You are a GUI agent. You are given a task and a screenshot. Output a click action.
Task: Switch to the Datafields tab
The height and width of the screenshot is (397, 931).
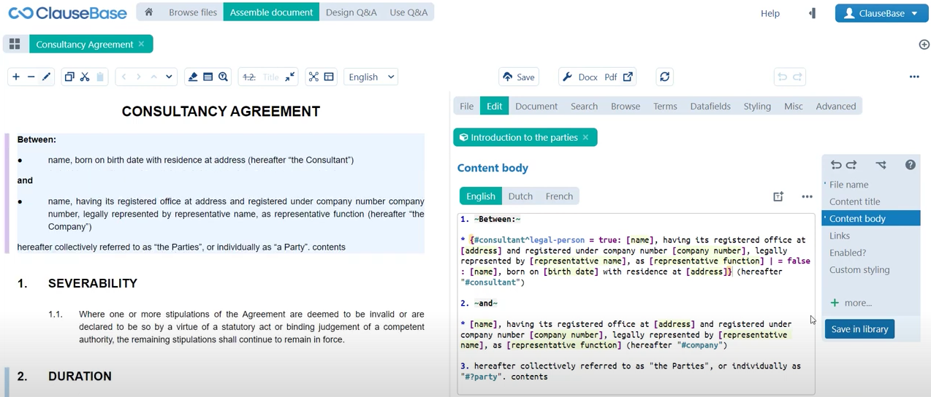click(x=710, y=106)
